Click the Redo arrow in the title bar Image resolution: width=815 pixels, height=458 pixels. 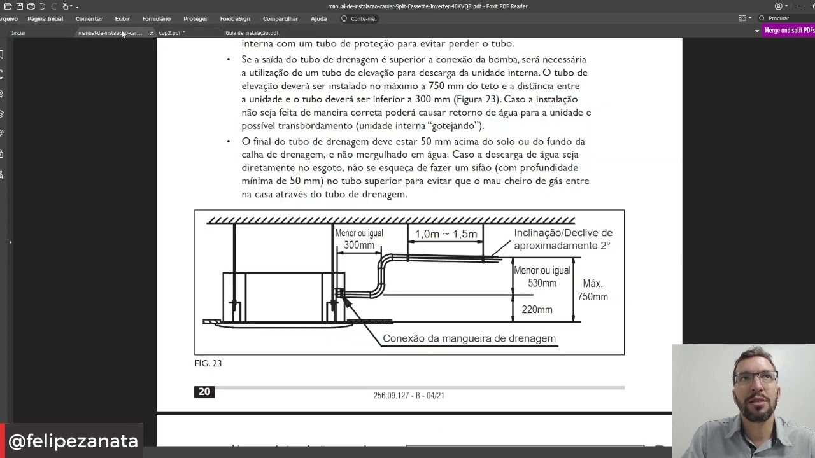tap(54, 6)
